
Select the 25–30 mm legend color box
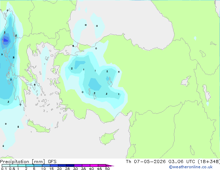coord(70,165)
